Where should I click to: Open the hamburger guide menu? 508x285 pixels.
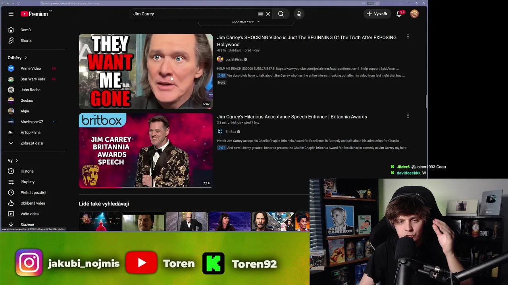[11, 14]
